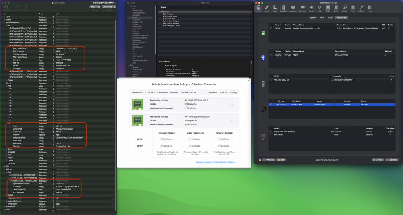Close the VideoProc hardware info dialog
The height and width of the screenshot is (215, 403).
249,80
